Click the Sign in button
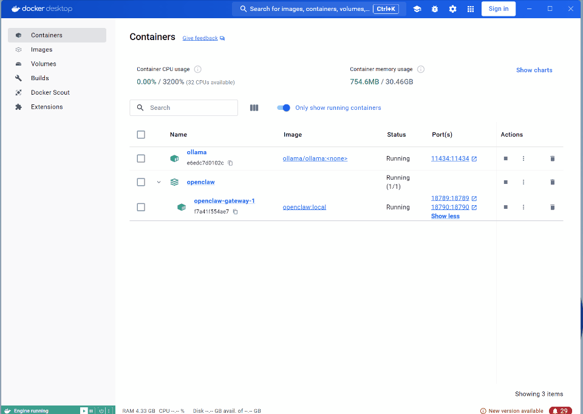 pyautogui.click(x=498, y=9)
